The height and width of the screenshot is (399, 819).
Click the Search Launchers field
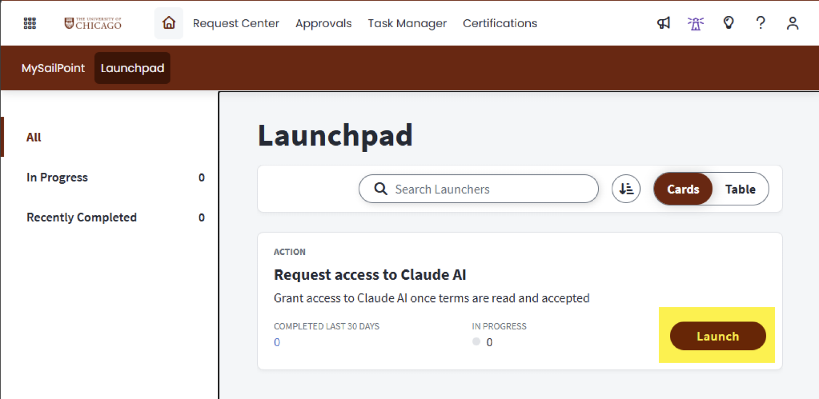(478, 189)
